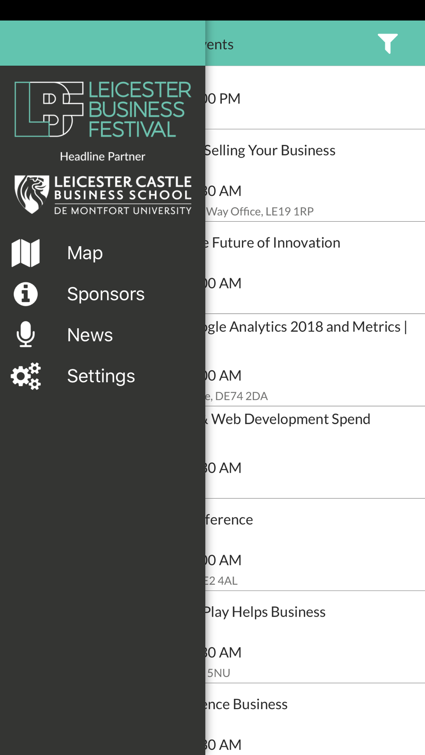Tap the Settings gears icon
425x755 pixels.
pos(25,376)
